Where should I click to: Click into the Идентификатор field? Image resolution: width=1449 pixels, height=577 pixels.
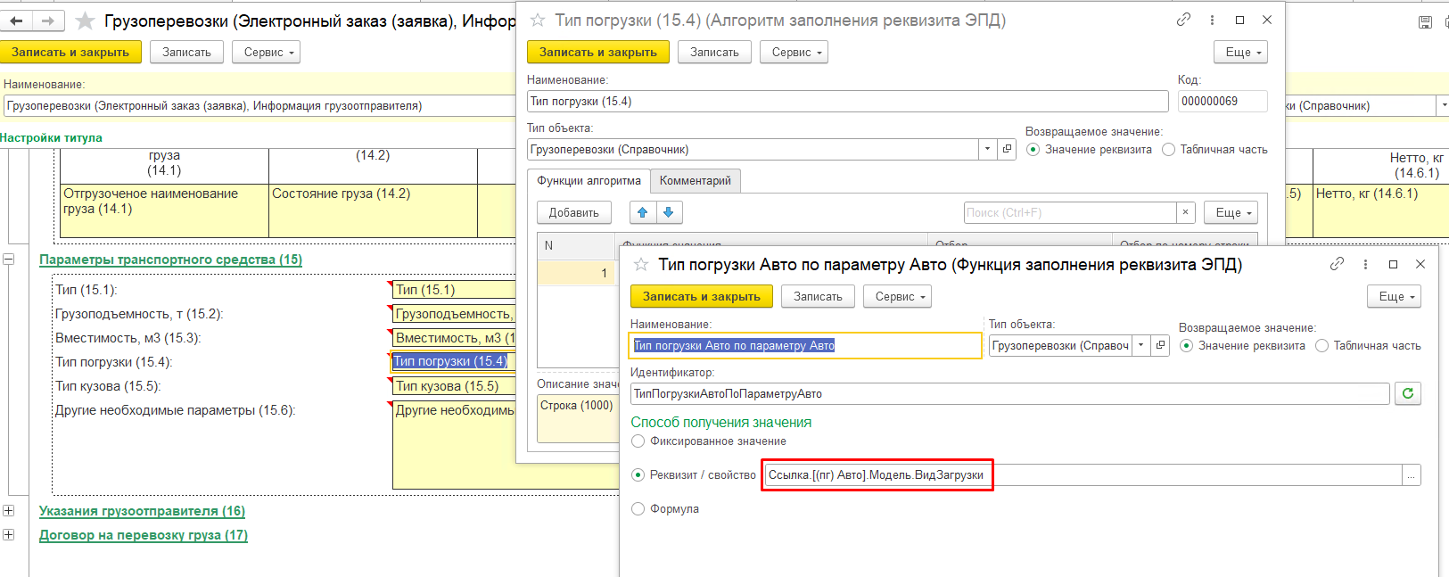point(1010,393)
